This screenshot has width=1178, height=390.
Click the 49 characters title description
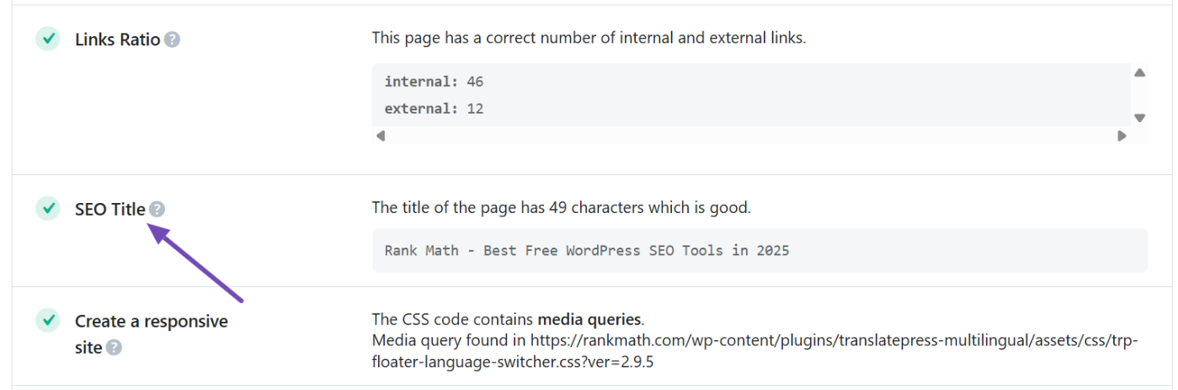tap(561, 207)
